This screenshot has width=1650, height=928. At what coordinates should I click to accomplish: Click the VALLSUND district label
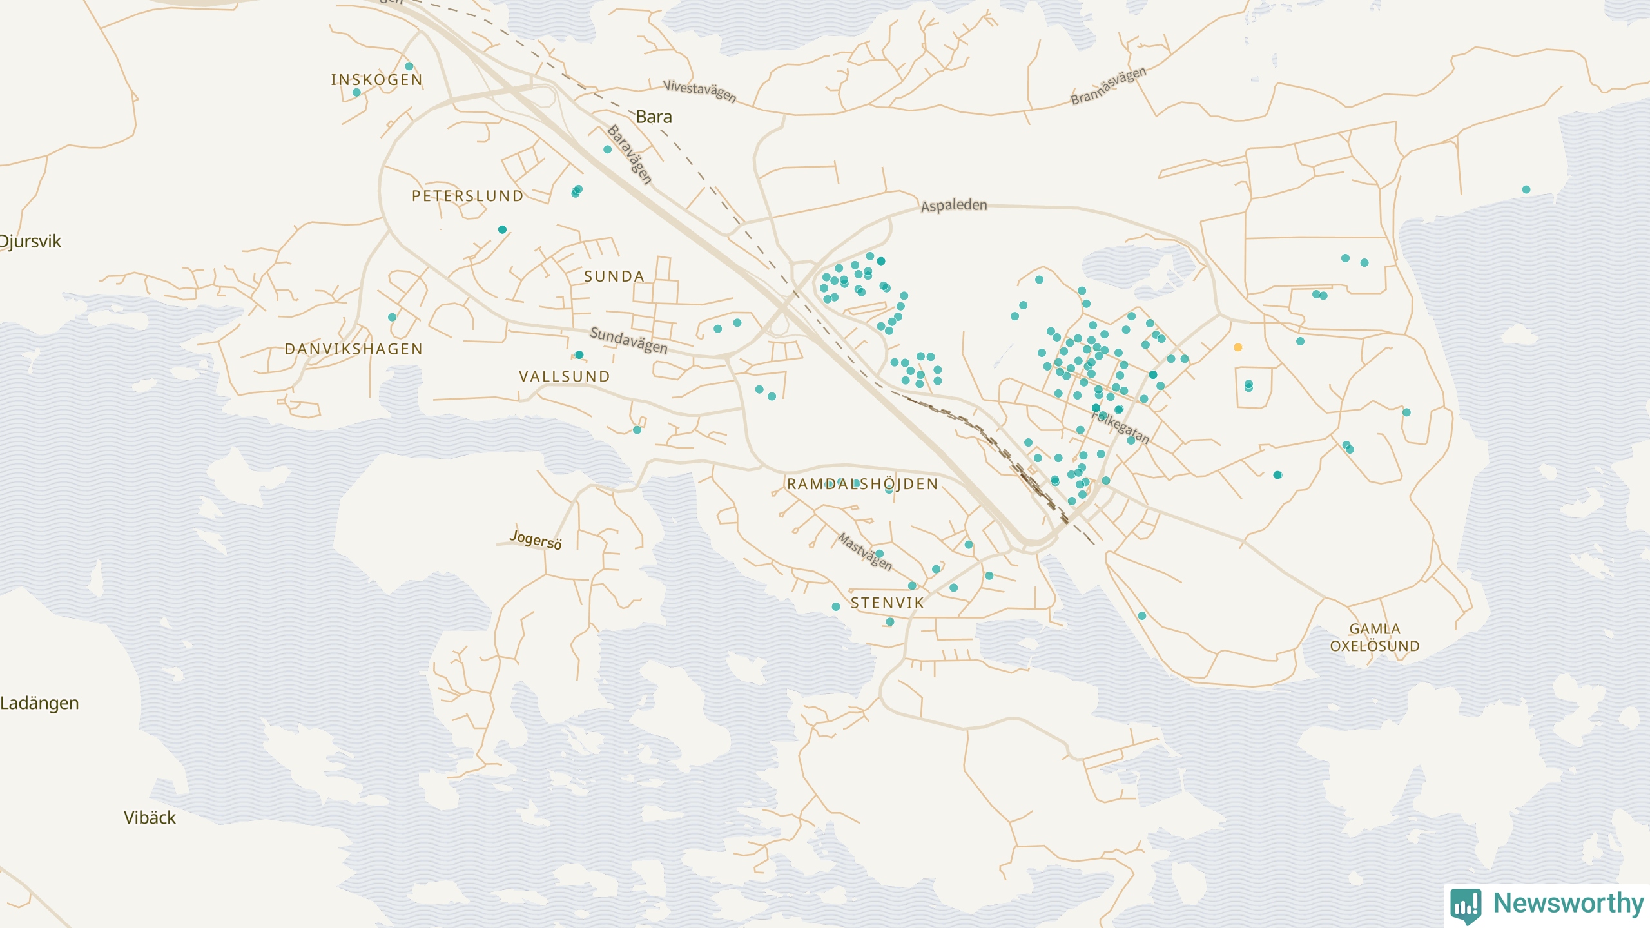(x=565, y=377)
